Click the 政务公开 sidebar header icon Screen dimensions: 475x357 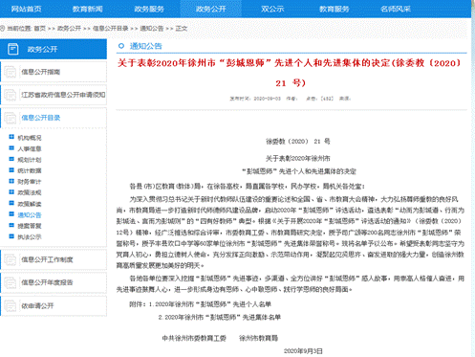pyautogui.click(x=12, y=49)
